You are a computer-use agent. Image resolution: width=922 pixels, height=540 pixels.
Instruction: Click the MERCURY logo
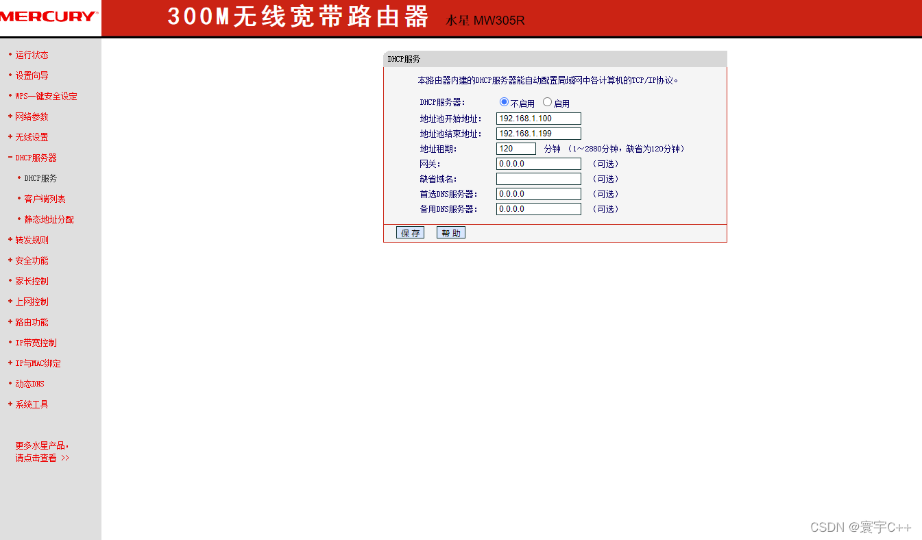[x=49, y=16]
